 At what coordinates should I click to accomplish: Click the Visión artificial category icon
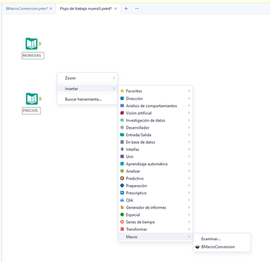pyautogui.click(x=122, y=113)
